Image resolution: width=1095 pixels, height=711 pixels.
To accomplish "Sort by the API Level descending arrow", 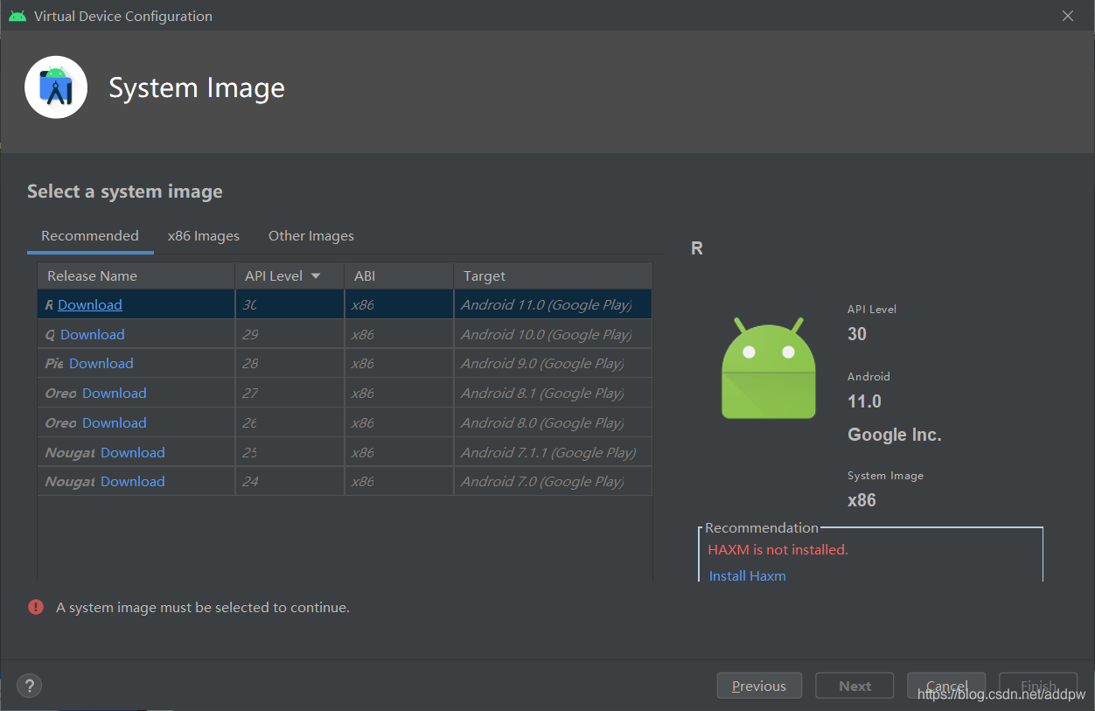I will [316, 276].
